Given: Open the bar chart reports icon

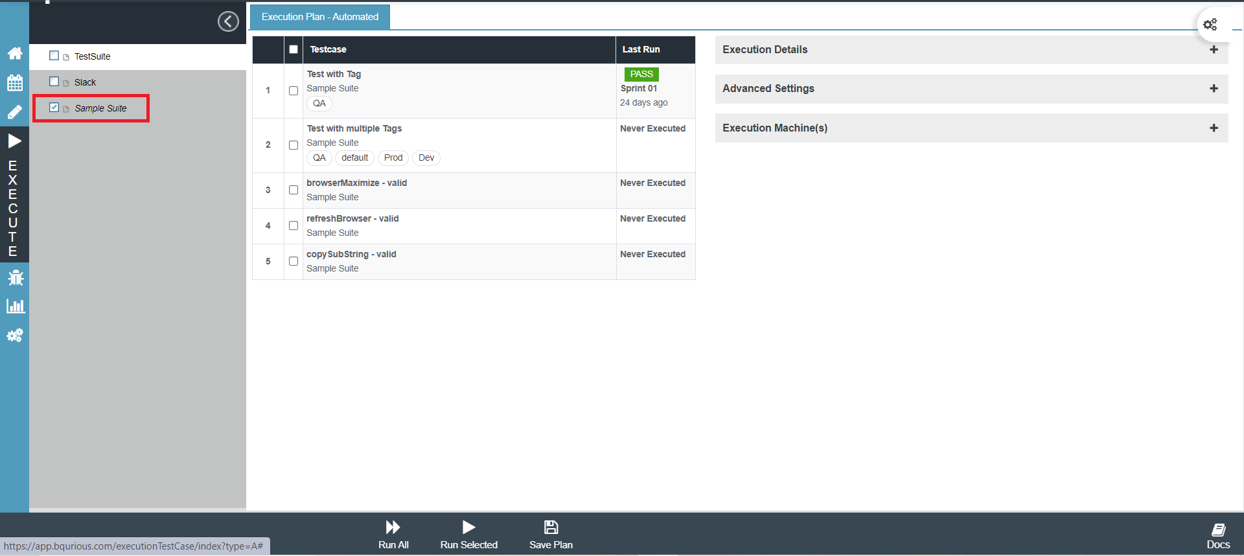Looking at the screenshot, I should pos(15,306).
